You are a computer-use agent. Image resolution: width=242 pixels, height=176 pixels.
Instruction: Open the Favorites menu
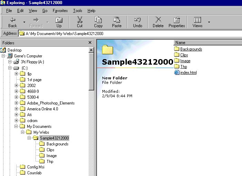pos(60,11)
